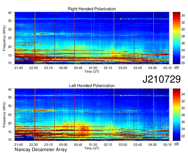Click "Frequency (MHz)" axis label of Right Handed plot
The height and width of the screenshot is (153, 188).
pyautogui.click(x=4, y=38)
